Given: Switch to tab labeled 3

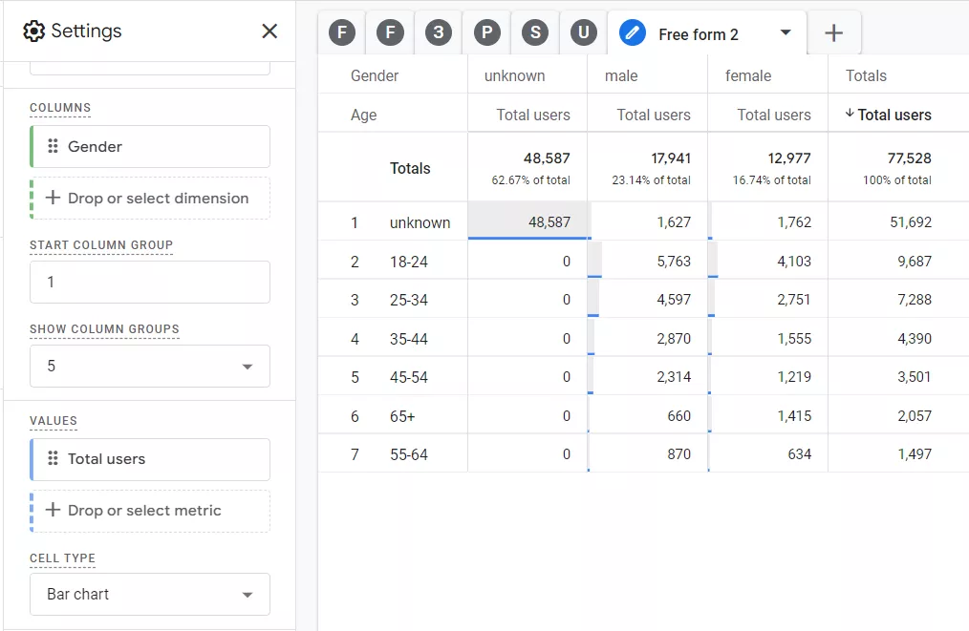Looking at the screenshot, I should point(438,32).
